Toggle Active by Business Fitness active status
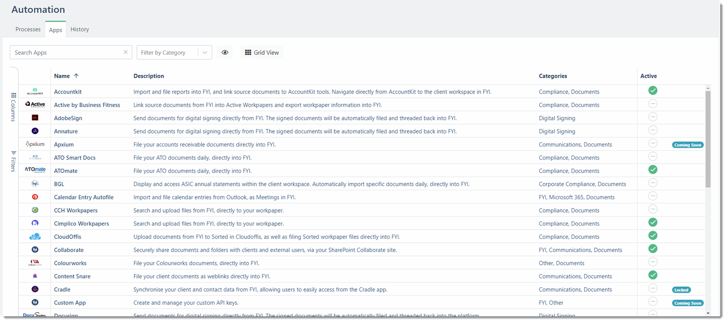Viewport: 726px width, 322px height. coord(653,104)
